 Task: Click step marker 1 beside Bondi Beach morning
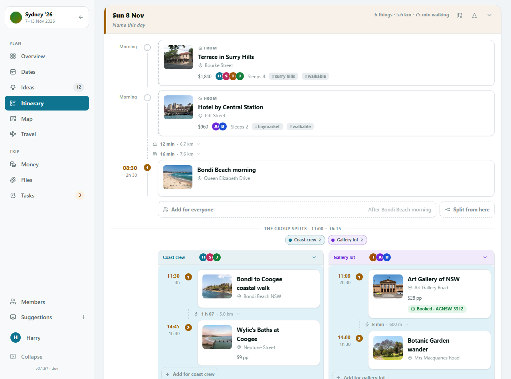(x=147, y=168)
